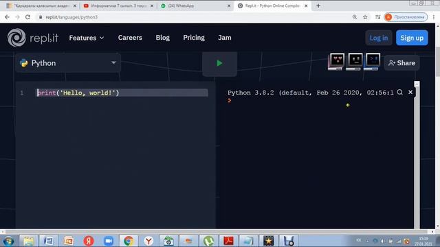Open the HP app in taskbar
Image resolution: width=440 pixels, height=247 pixels.
[x=168, y=241]
